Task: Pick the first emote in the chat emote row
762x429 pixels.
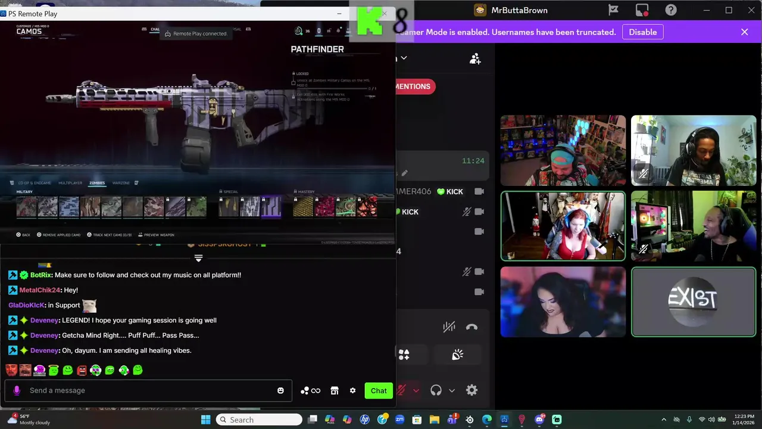Action: tap(11, 370)
